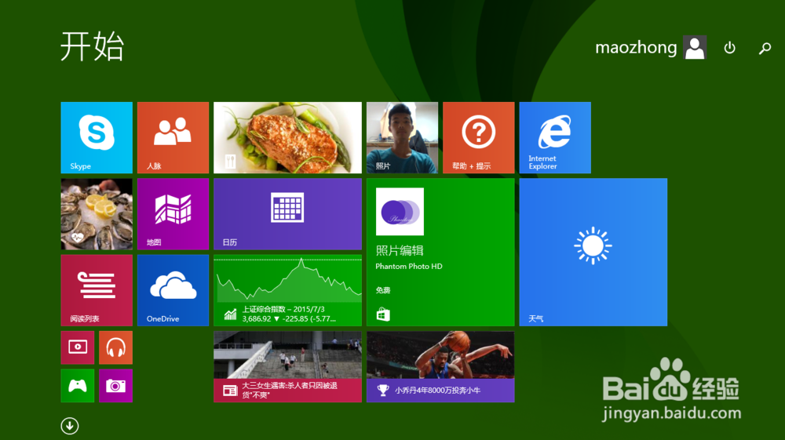
Task: Click the sun icon in Weather tile
Action: tap(593, 245)
